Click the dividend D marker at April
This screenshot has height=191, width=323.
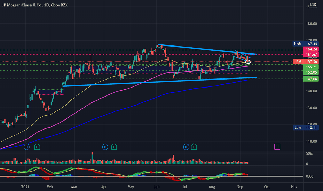point(105,147)
